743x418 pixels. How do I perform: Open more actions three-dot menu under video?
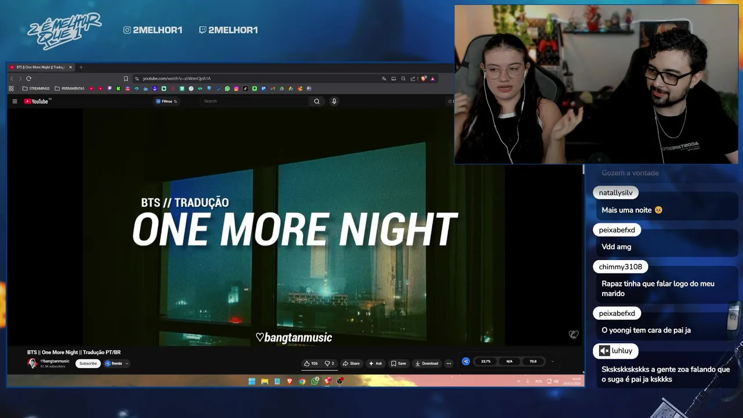[449, 363]
